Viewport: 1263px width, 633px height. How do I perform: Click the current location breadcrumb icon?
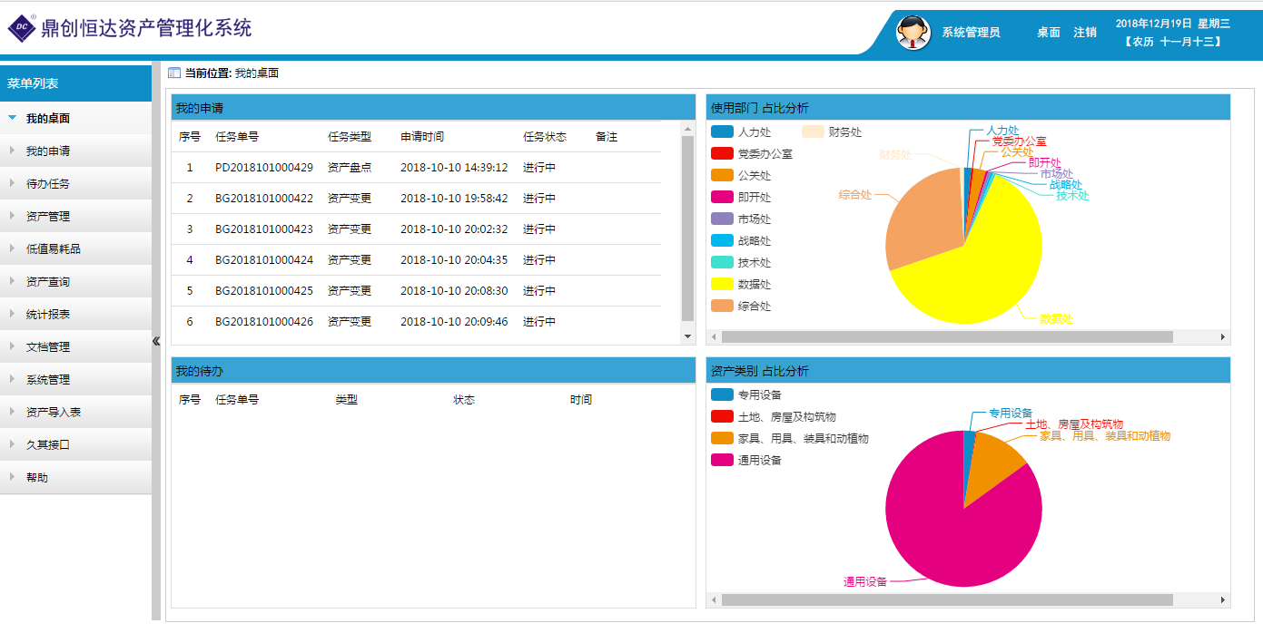[x=174, y=73]
